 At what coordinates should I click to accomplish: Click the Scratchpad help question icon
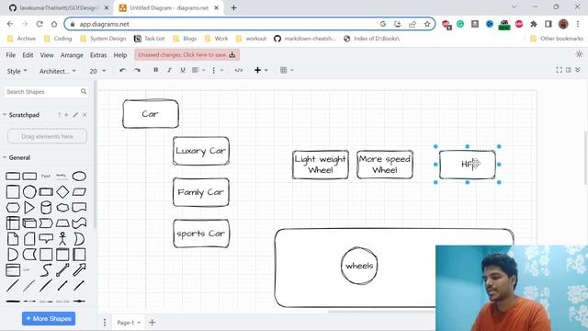59,115
